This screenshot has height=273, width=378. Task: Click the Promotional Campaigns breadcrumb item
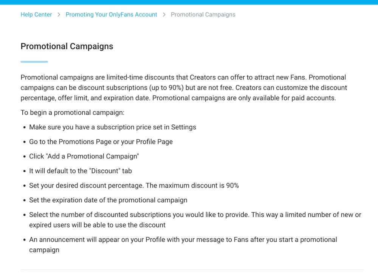click(203, 15)
